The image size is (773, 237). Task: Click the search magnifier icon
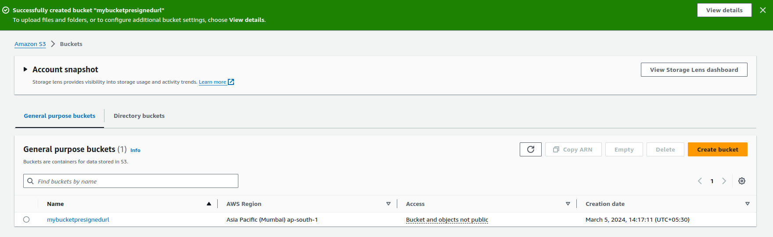click(x=30, y=181)
